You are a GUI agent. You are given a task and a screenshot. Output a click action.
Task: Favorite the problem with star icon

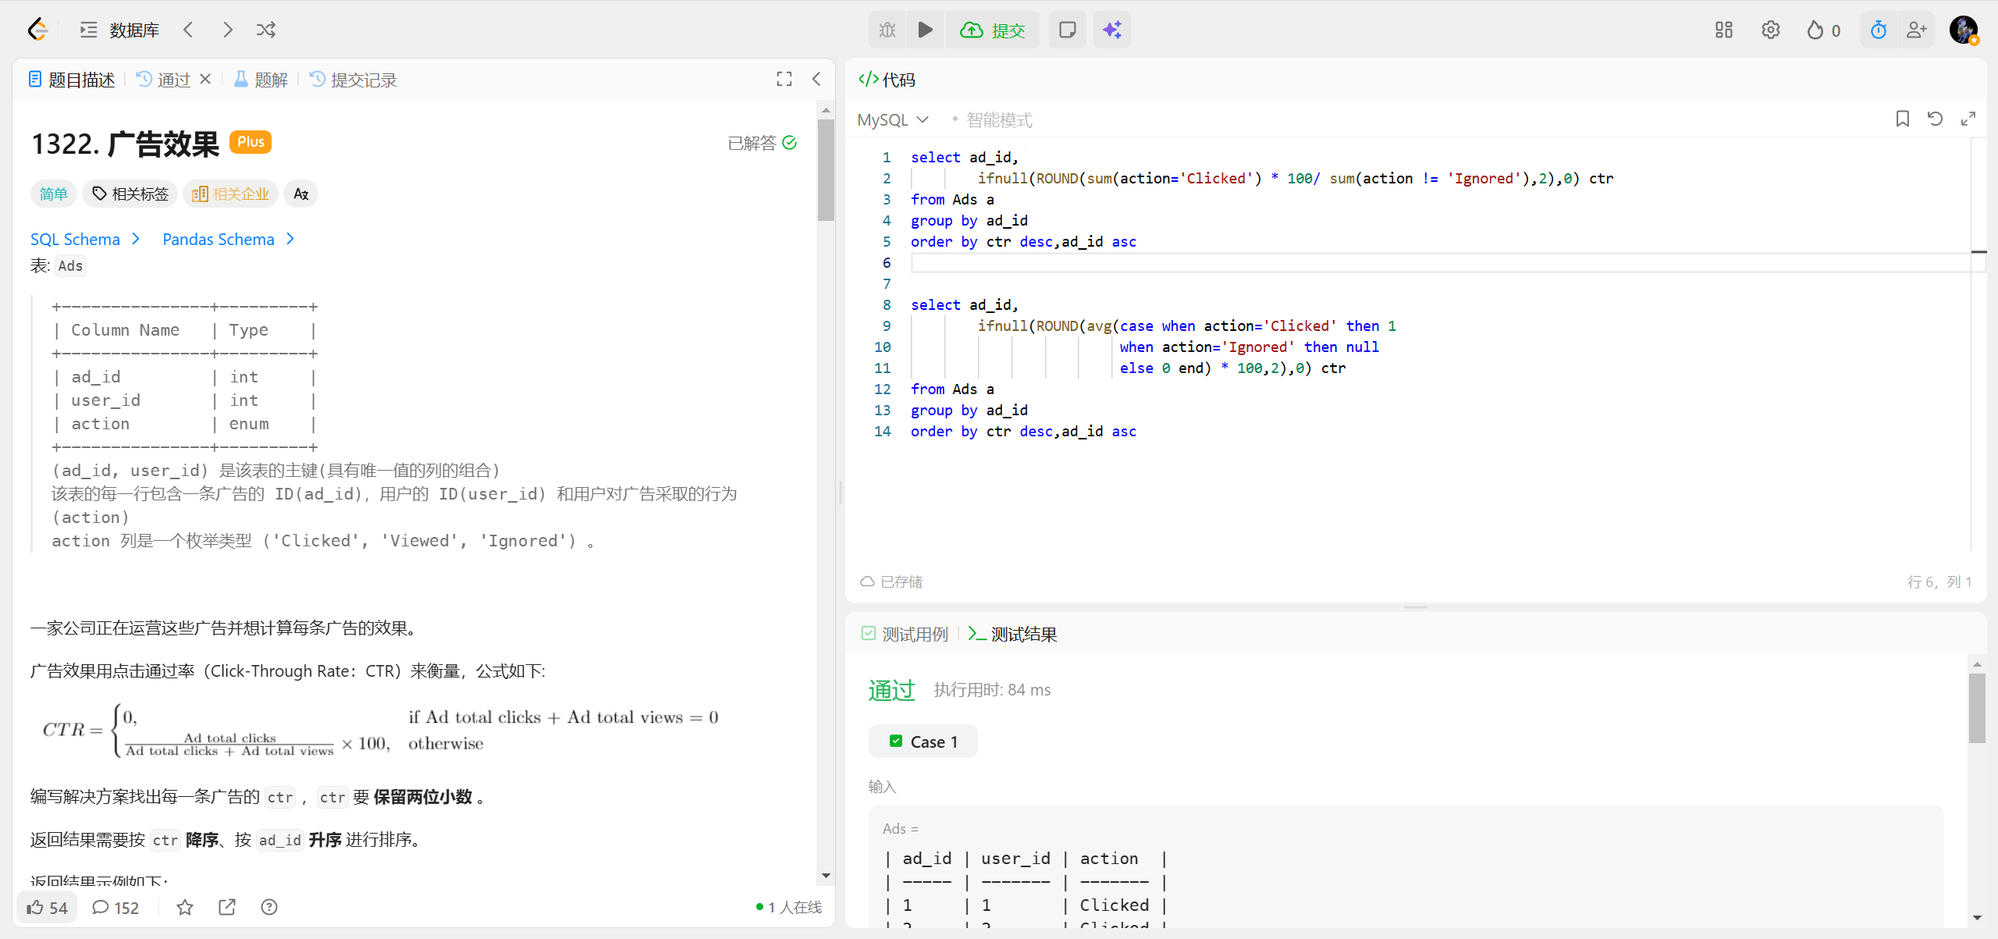pos(185,907)
